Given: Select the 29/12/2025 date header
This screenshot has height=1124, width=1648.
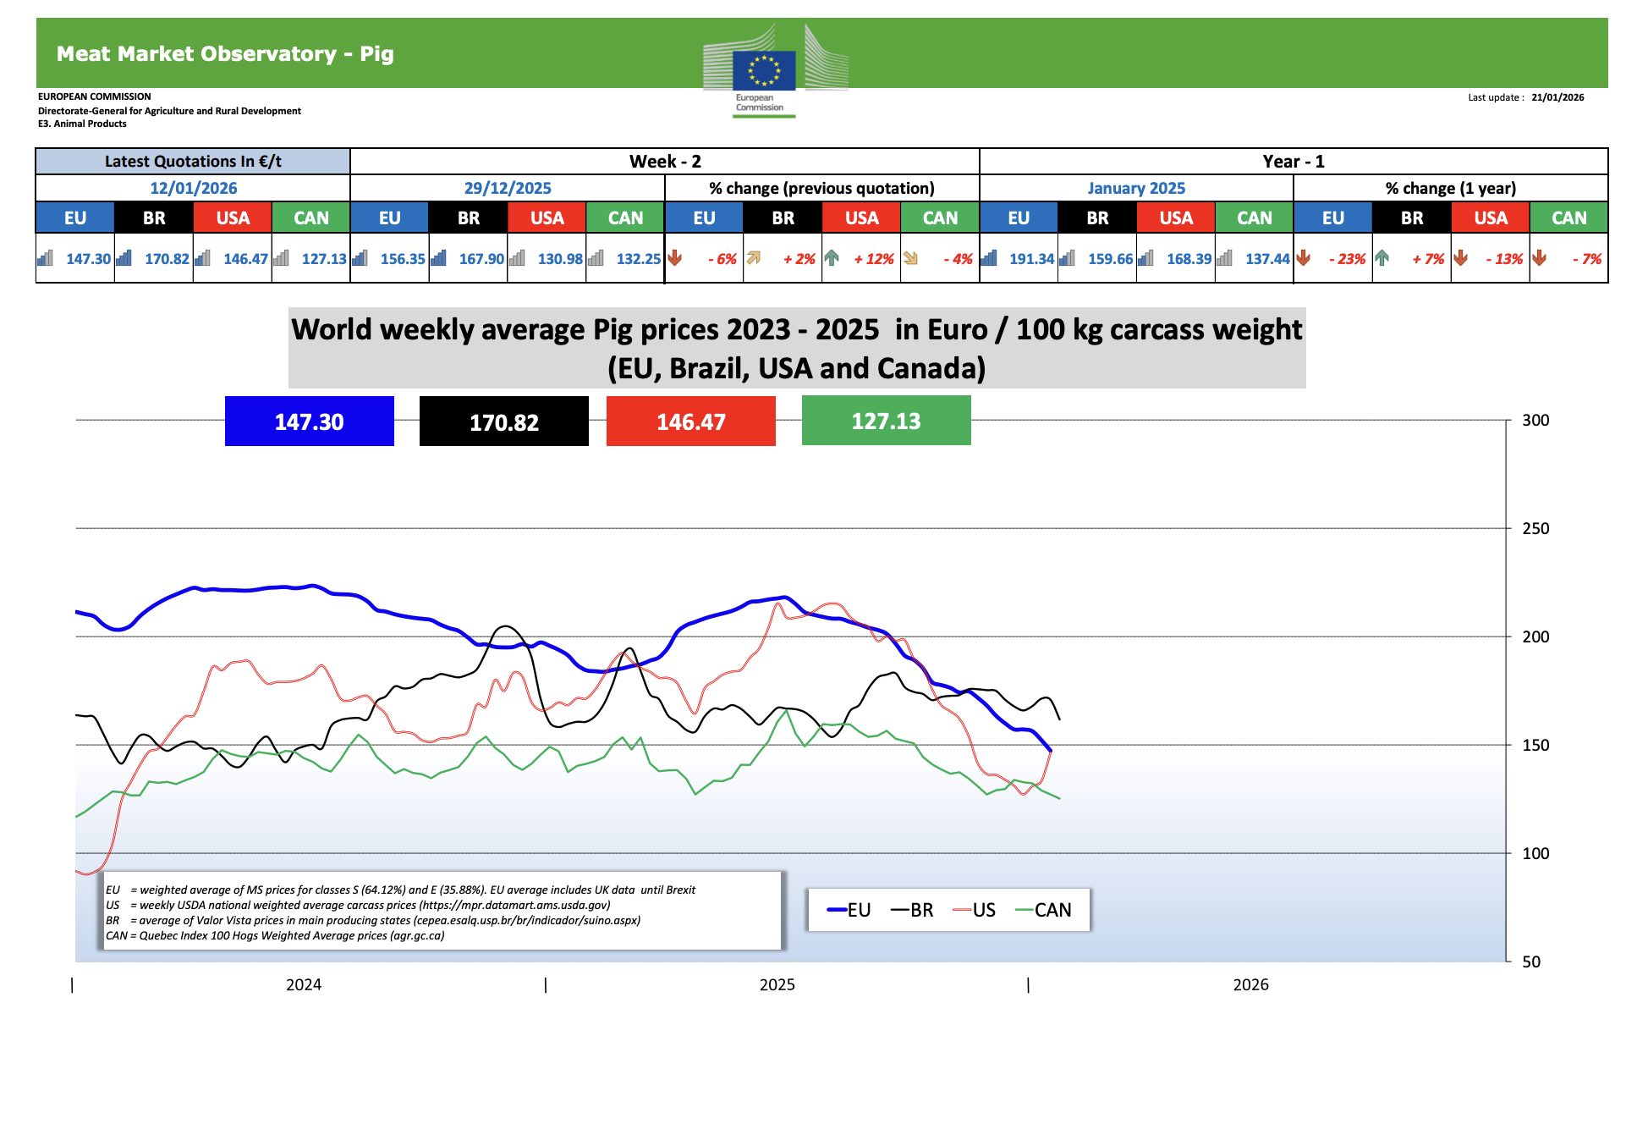Looking at the screenshot, I should (508, 188).
